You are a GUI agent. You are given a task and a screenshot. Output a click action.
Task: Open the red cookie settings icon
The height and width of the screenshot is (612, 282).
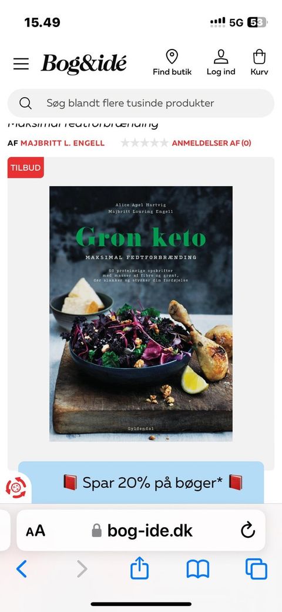coord(16,488)
